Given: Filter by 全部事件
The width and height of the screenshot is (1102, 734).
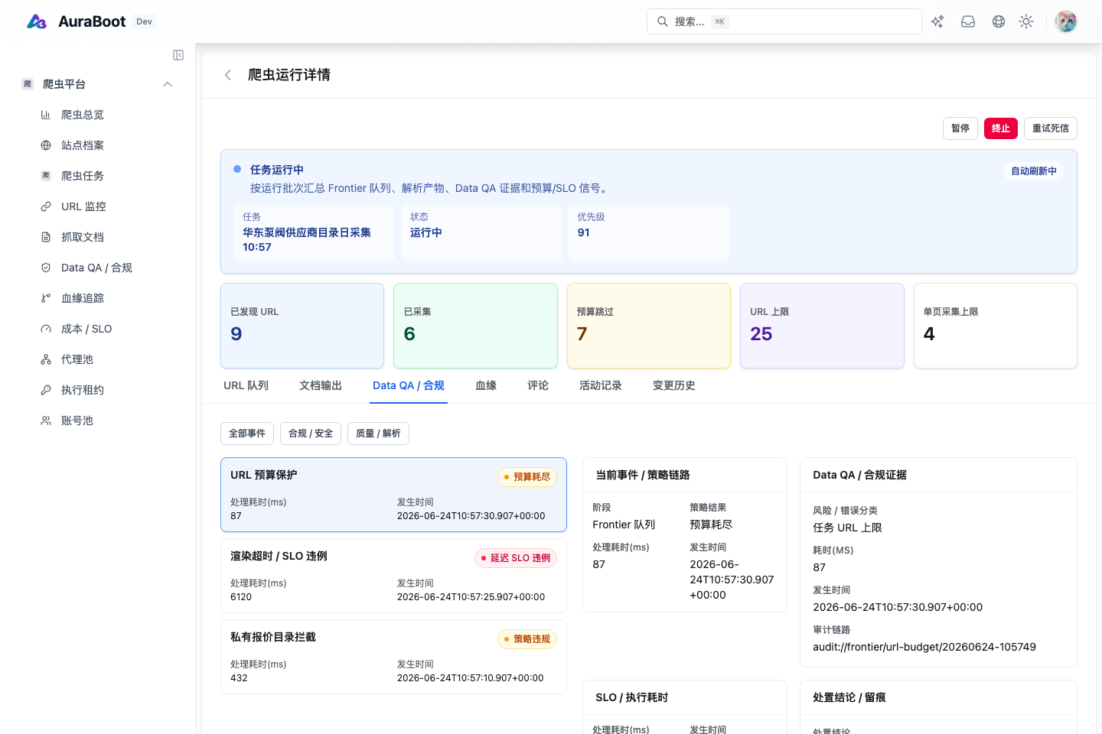Looking at the screenshot, I should pyautogui.click(x=247, y=434).
